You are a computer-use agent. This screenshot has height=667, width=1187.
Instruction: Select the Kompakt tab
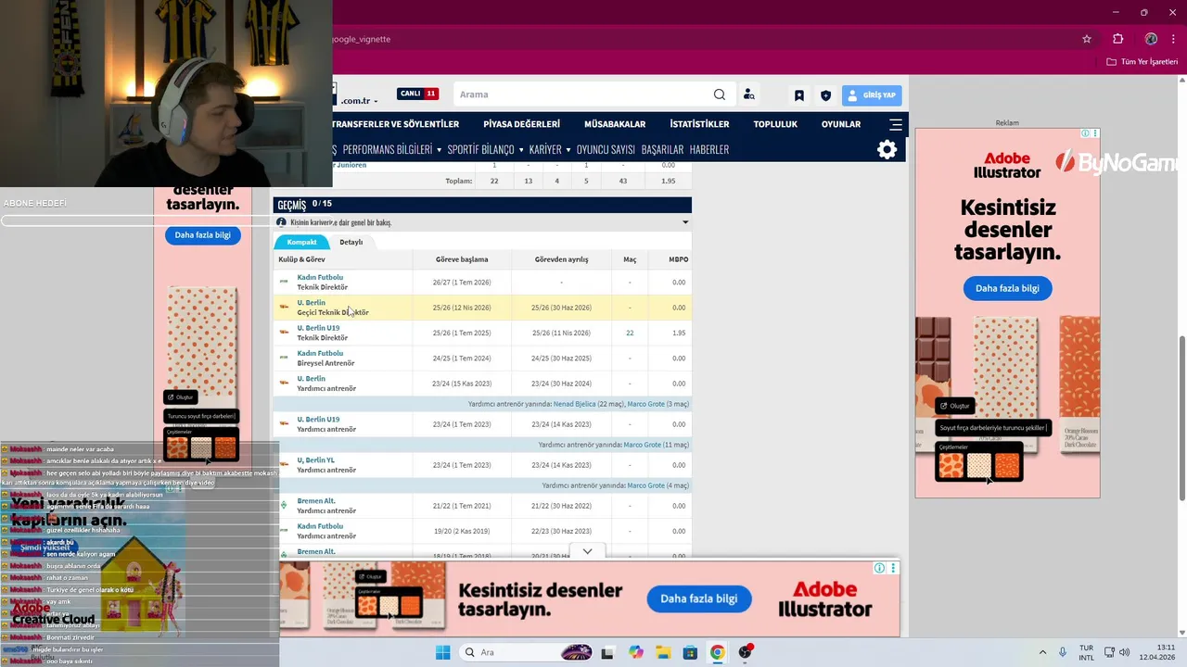coord(302,242)
